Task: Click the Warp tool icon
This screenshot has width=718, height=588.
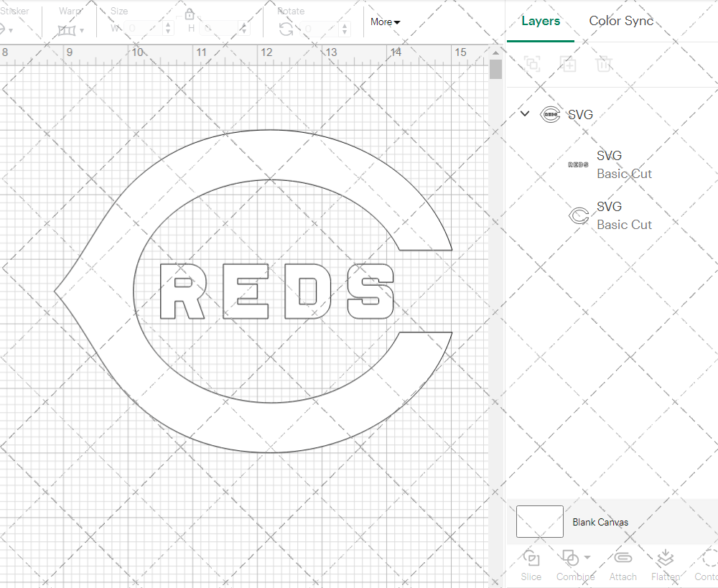Action: pyautogui.click(x=66, y=31)
